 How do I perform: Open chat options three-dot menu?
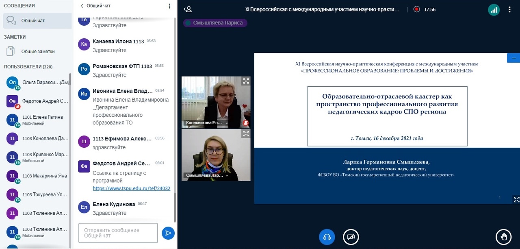tap(169, 6)
